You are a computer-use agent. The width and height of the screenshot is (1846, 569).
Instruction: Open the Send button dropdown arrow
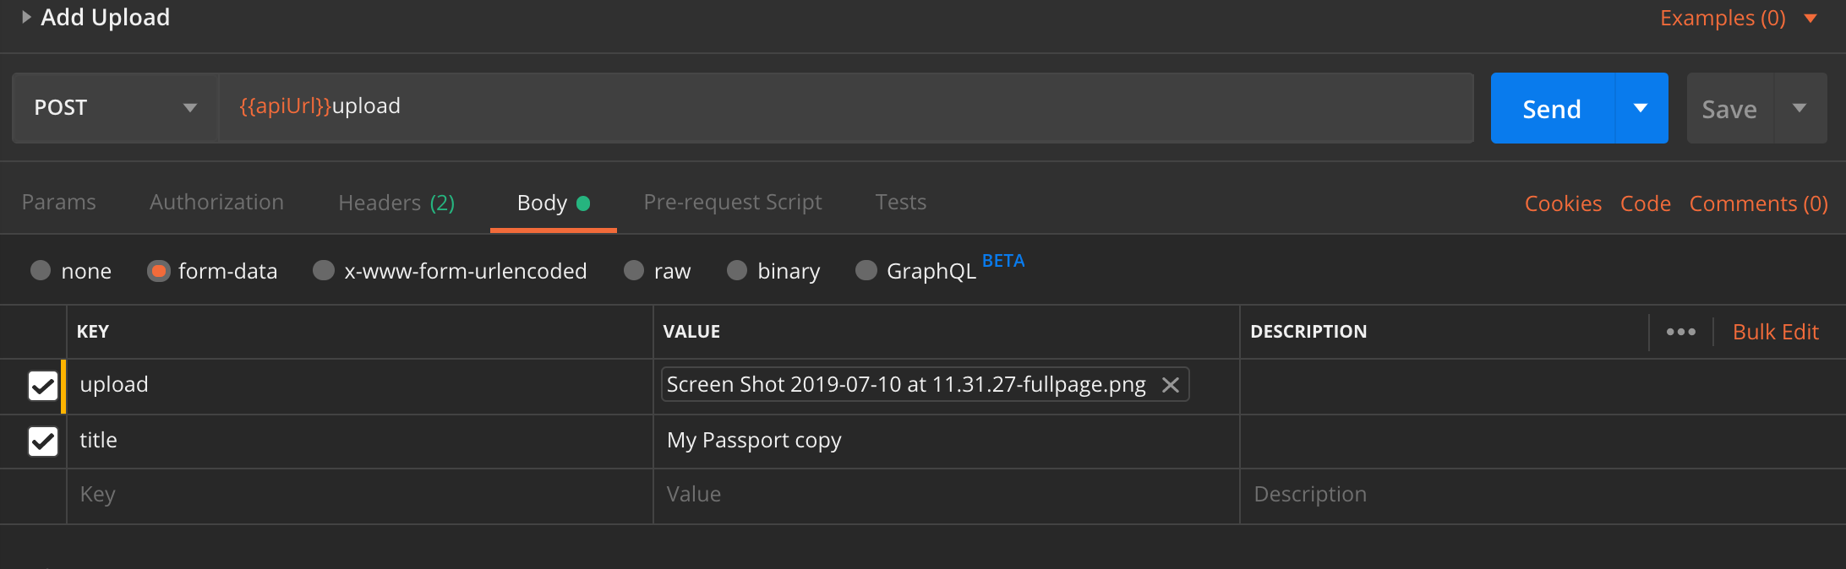1641,108
